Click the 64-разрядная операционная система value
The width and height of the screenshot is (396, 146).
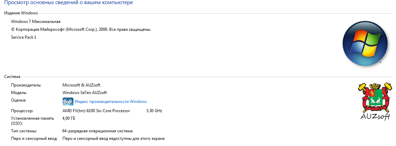(x=97, y=131)
